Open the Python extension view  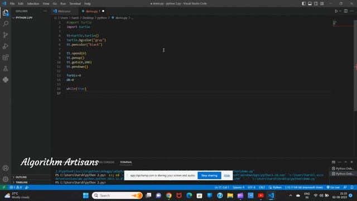click(6, 79)
